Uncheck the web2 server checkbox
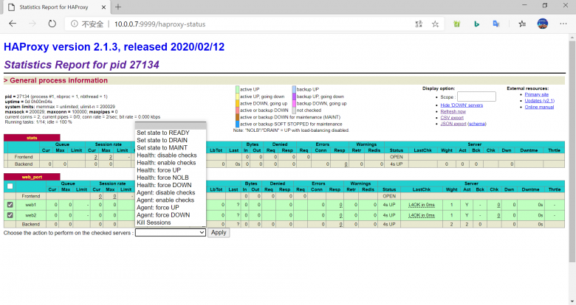The width and height of the screenshot is (576, 305). point(10,215)
